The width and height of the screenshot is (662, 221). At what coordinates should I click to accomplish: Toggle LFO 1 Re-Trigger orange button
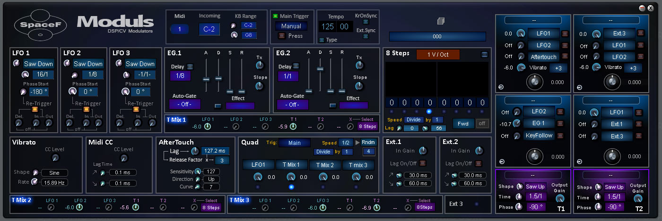35,110
